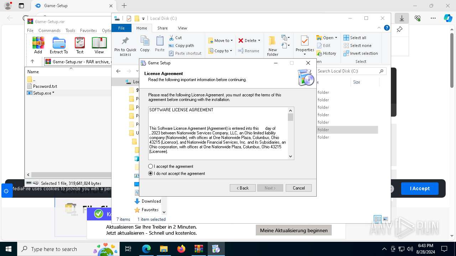Viewport: 456px width, 256px height.
Task: Click the license text scrollbar down arrow
Action: (290, 156)
